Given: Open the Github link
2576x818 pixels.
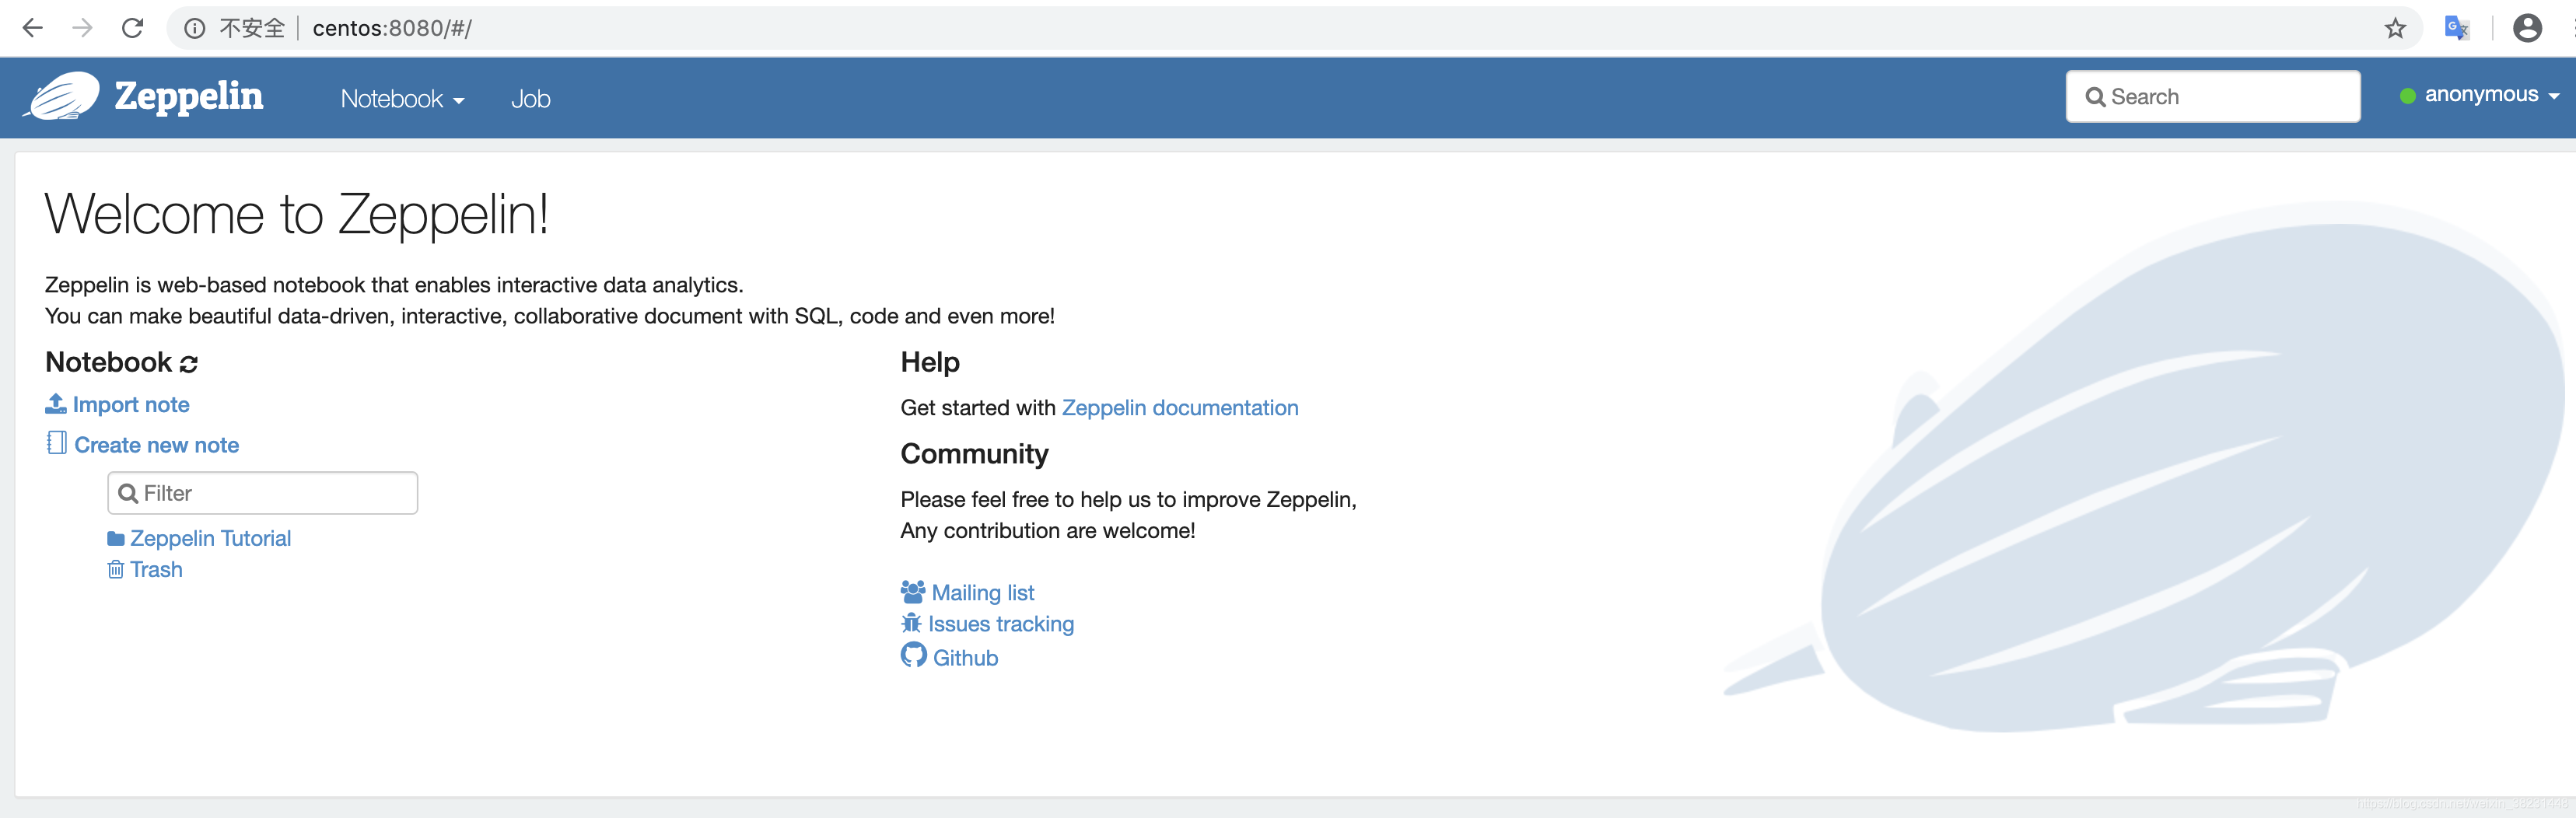Looking at the screenshot, I should click(x=966, y=658).
